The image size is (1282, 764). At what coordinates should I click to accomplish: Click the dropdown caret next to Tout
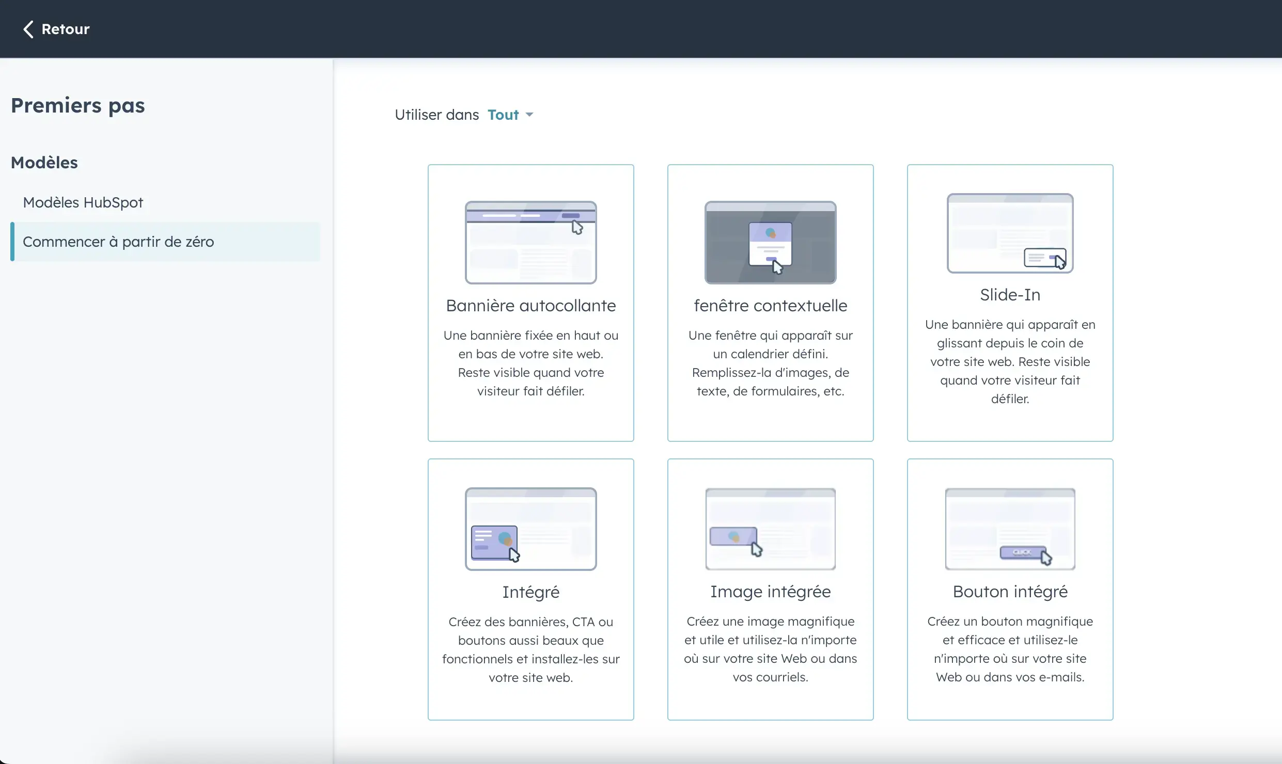[x=529, y=115]
